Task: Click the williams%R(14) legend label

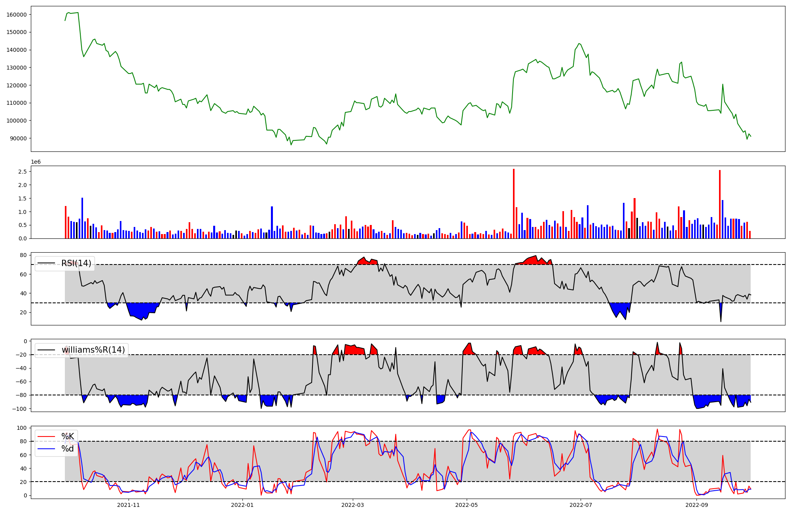Action: coord(93,350)
